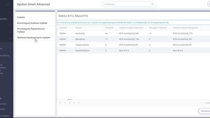The width and height of the screenshot is (210, 118).
Task: Click the myData Κωδικός Μειωμένου column header
Action: [x=185, y=28]
